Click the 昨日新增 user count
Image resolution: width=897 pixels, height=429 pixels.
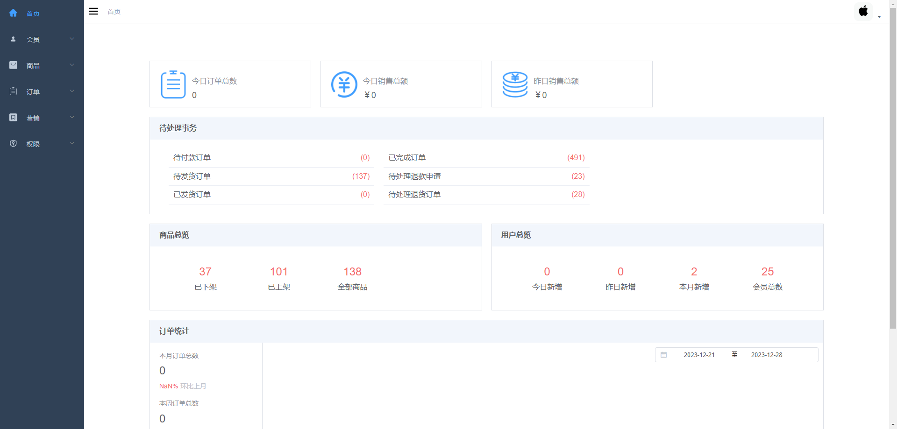tap(620, 272)
